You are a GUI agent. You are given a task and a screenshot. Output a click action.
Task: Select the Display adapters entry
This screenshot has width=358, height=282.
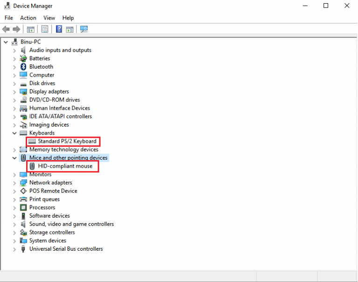[49, 92]
